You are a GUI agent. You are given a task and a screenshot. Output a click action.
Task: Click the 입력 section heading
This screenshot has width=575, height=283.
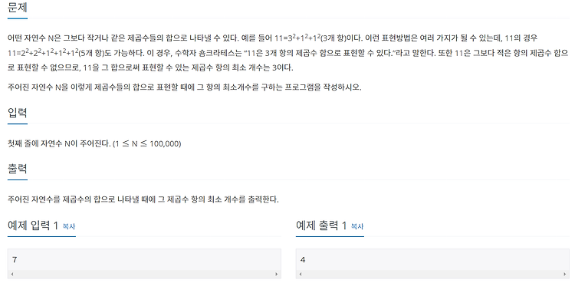[17, 113]
